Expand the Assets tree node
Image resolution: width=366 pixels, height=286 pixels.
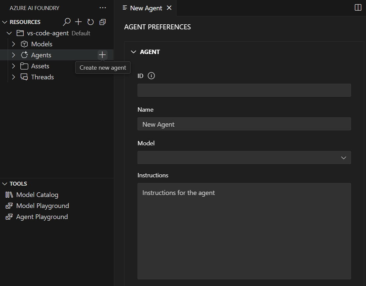pos(14,66)
